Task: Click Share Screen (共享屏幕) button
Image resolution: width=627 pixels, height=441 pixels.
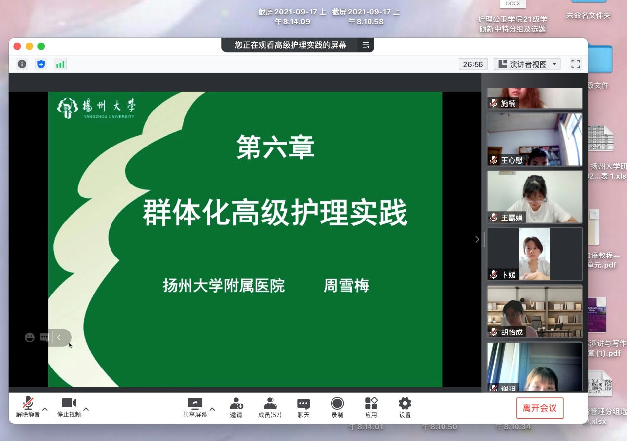Action: pos(195,407)
